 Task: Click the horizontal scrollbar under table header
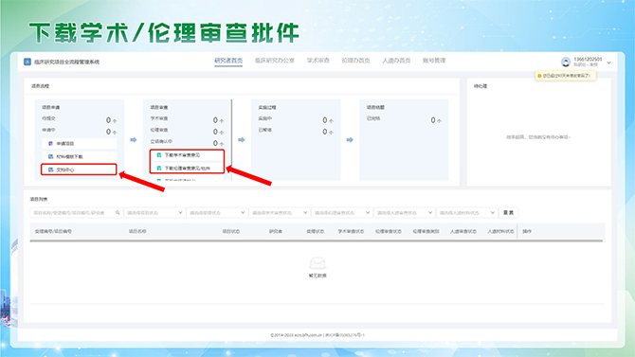tap(317, 241)
